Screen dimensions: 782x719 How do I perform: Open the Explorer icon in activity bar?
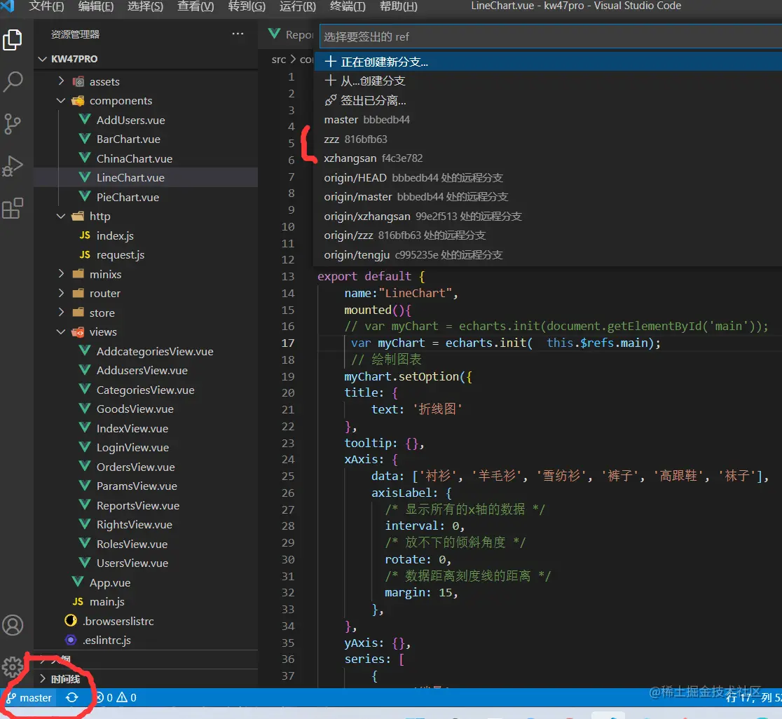click(x=13, y=40)
